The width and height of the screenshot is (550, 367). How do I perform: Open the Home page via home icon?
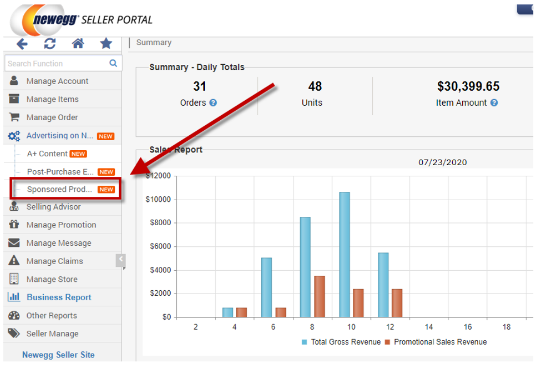click(78, 43)
